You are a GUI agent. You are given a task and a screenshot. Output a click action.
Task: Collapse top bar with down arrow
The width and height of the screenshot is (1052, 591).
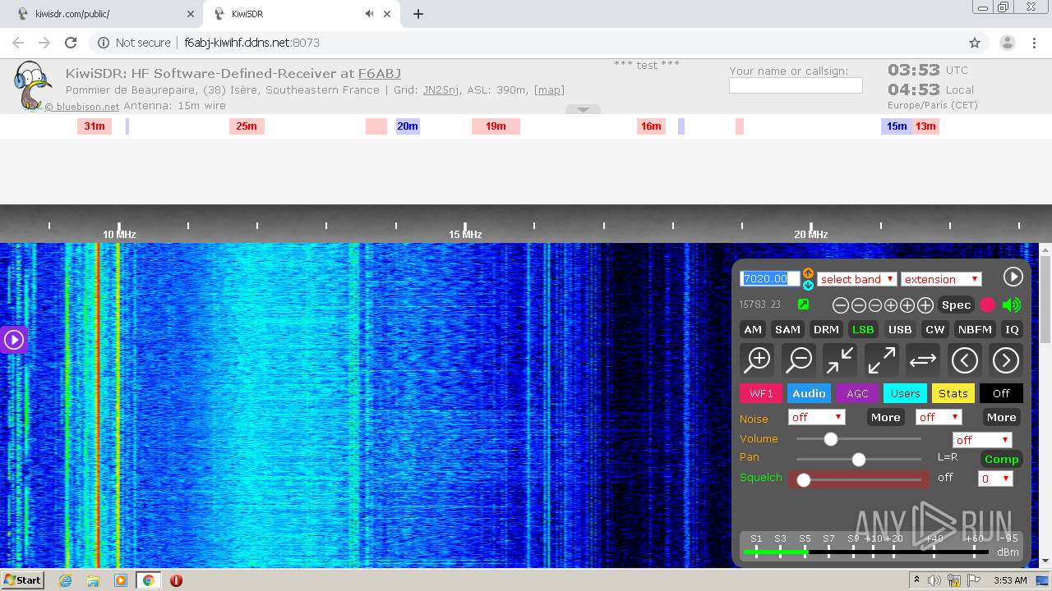click(583, 109)
